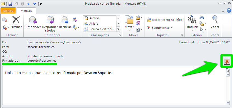Open the related items dropdown
The image size is (233, 108).
[203, 24]
